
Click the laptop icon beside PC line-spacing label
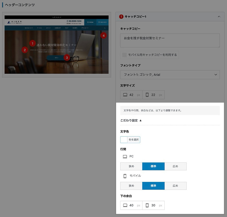[125, 156]
